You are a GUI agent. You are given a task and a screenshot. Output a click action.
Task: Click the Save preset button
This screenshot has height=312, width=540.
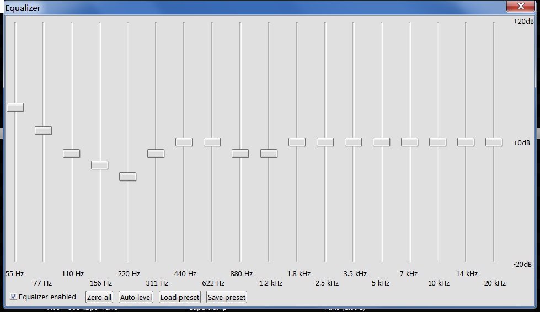click(227, 297)
